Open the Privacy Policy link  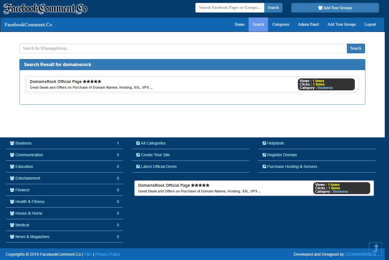tap(108, 254)
